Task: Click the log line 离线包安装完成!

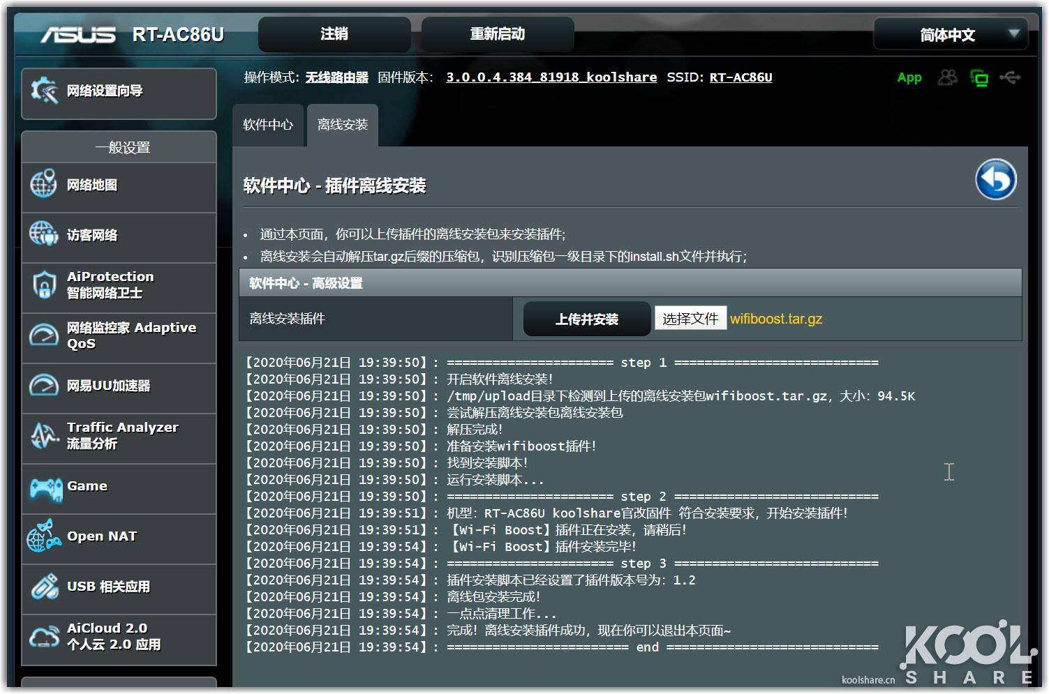Action: [x=392, y=597]
